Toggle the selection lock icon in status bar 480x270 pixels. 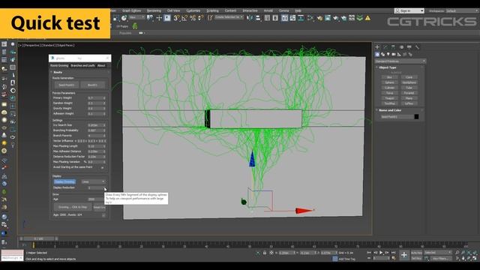point(265,253)
